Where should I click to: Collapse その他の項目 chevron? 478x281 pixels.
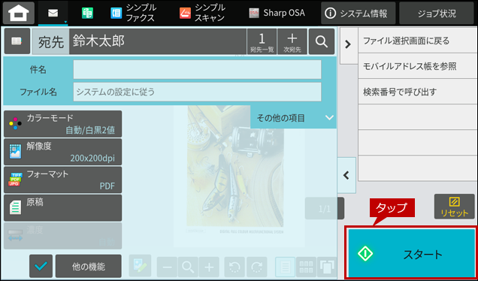[x=329, y=118]
